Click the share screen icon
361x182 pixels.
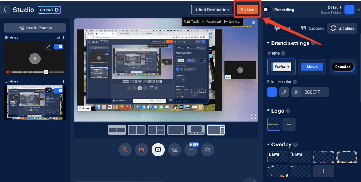tap(158, 150)
